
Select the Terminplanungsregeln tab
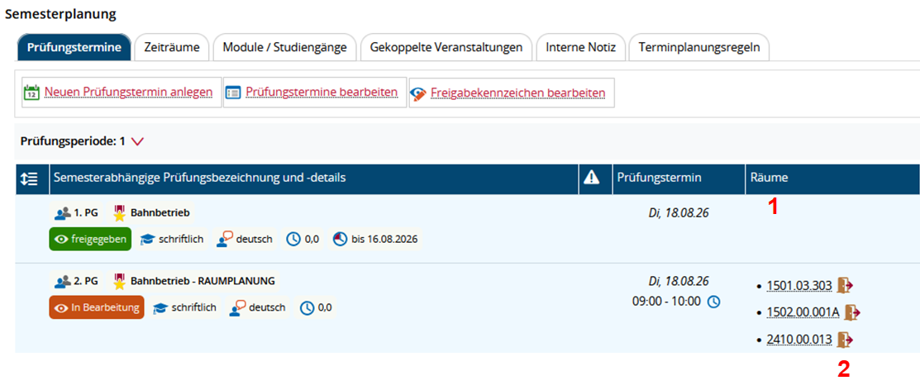pyautogui.click(x=699, y=47)
